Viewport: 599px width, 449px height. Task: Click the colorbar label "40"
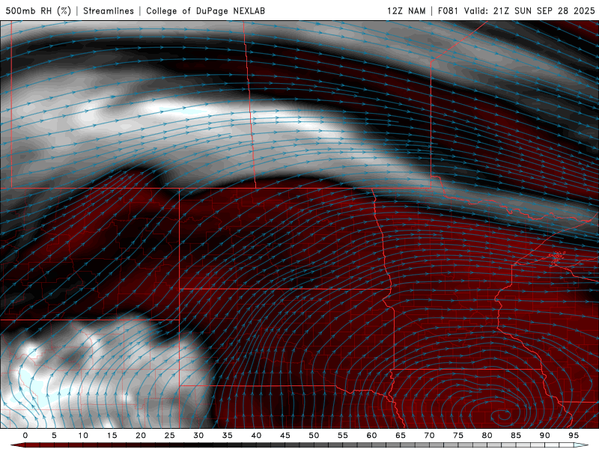click(x=256, y=436)
